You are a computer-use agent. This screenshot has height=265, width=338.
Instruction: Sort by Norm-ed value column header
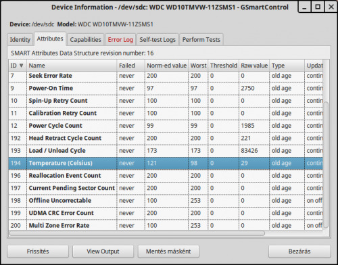pos(167,66)
